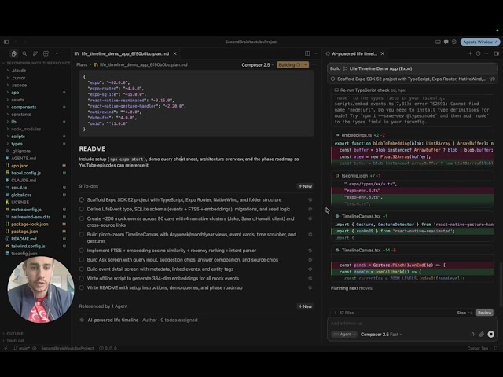Close the AI-powered life timeline chat tab
Image resolution: width=503 pixels, height=377 pixels.
click(x=383, y=53)
